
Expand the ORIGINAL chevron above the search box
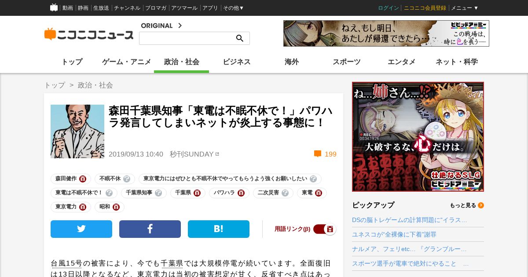[180, 26]
